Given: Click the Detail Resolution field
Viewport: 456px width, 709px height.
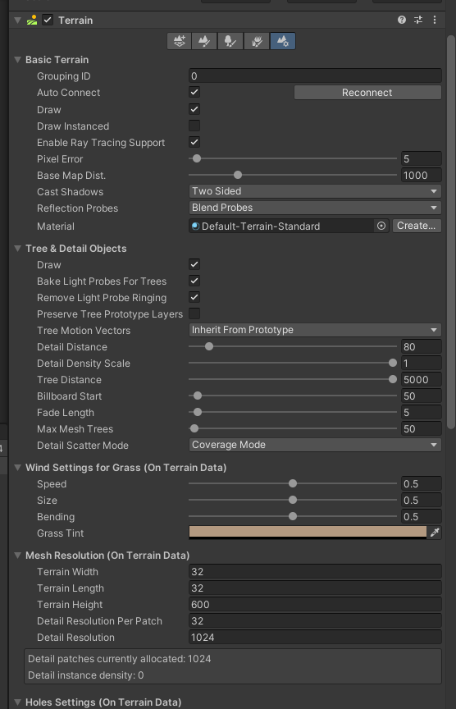Looking at the screenshot, I should [315, 637].
